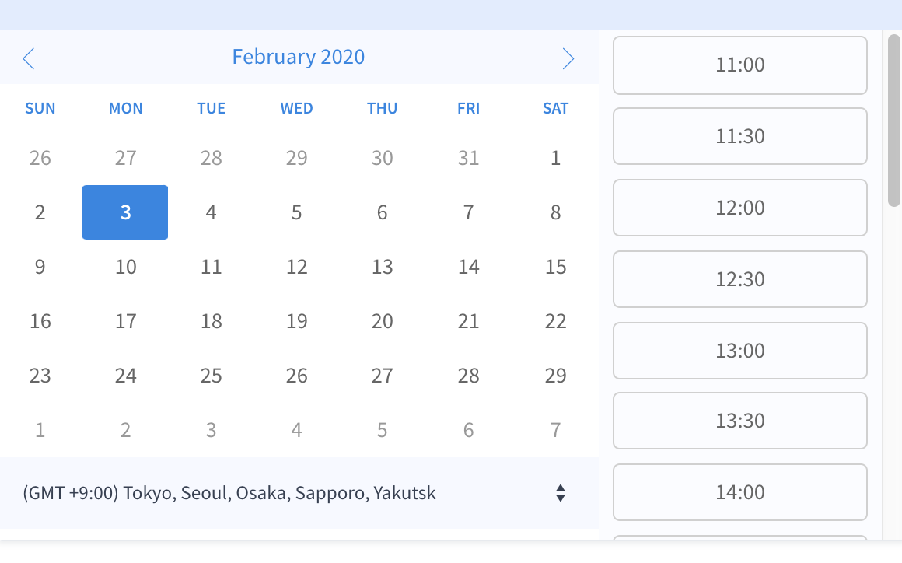The image size is (902, 563).
Task: Pick the 12:00 time slot
Action: click(739, 208)
